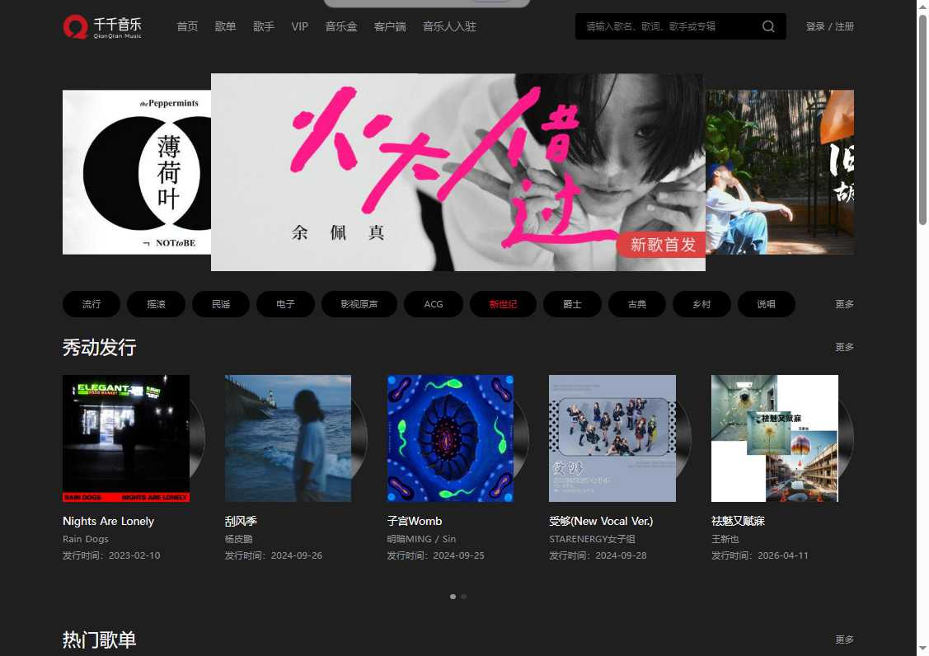This screenshot has width=929, height=656.
Task: Click the 火大借过 新歌首发 banner
Action: [x=457, y=171]
